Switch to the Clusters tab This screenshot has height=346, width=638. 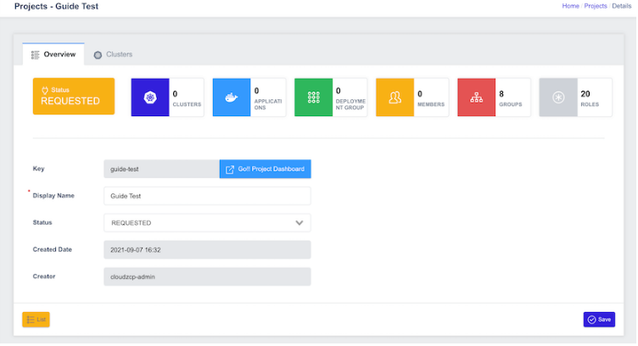coord(113,54)
